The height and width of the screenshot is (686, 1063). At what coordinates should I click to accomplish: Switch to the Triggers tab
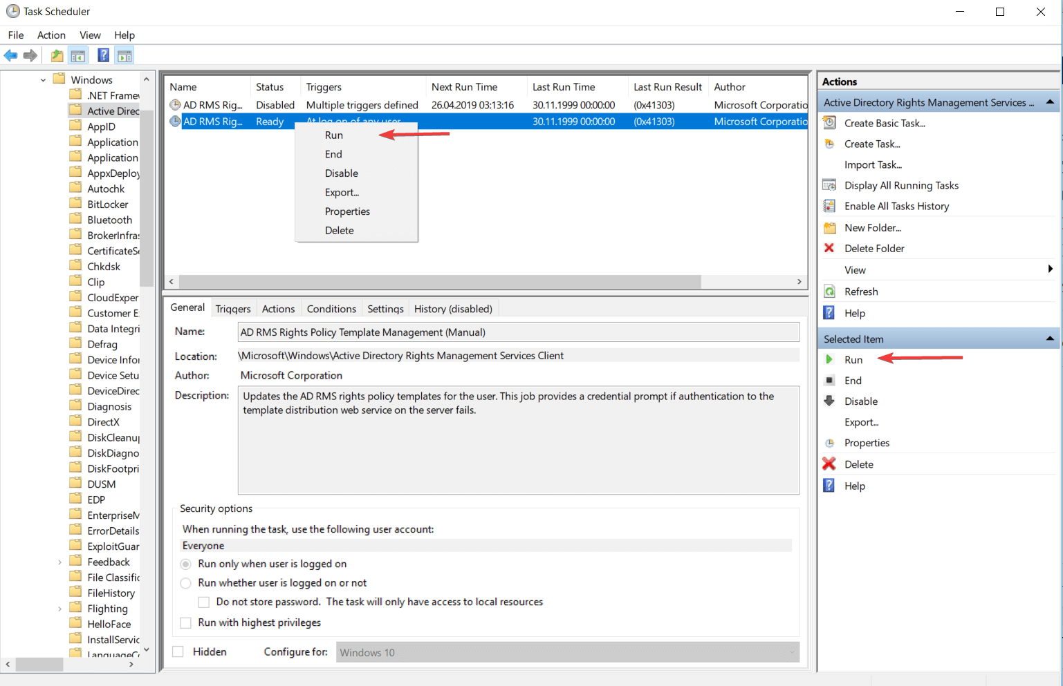tap(233, 308)
